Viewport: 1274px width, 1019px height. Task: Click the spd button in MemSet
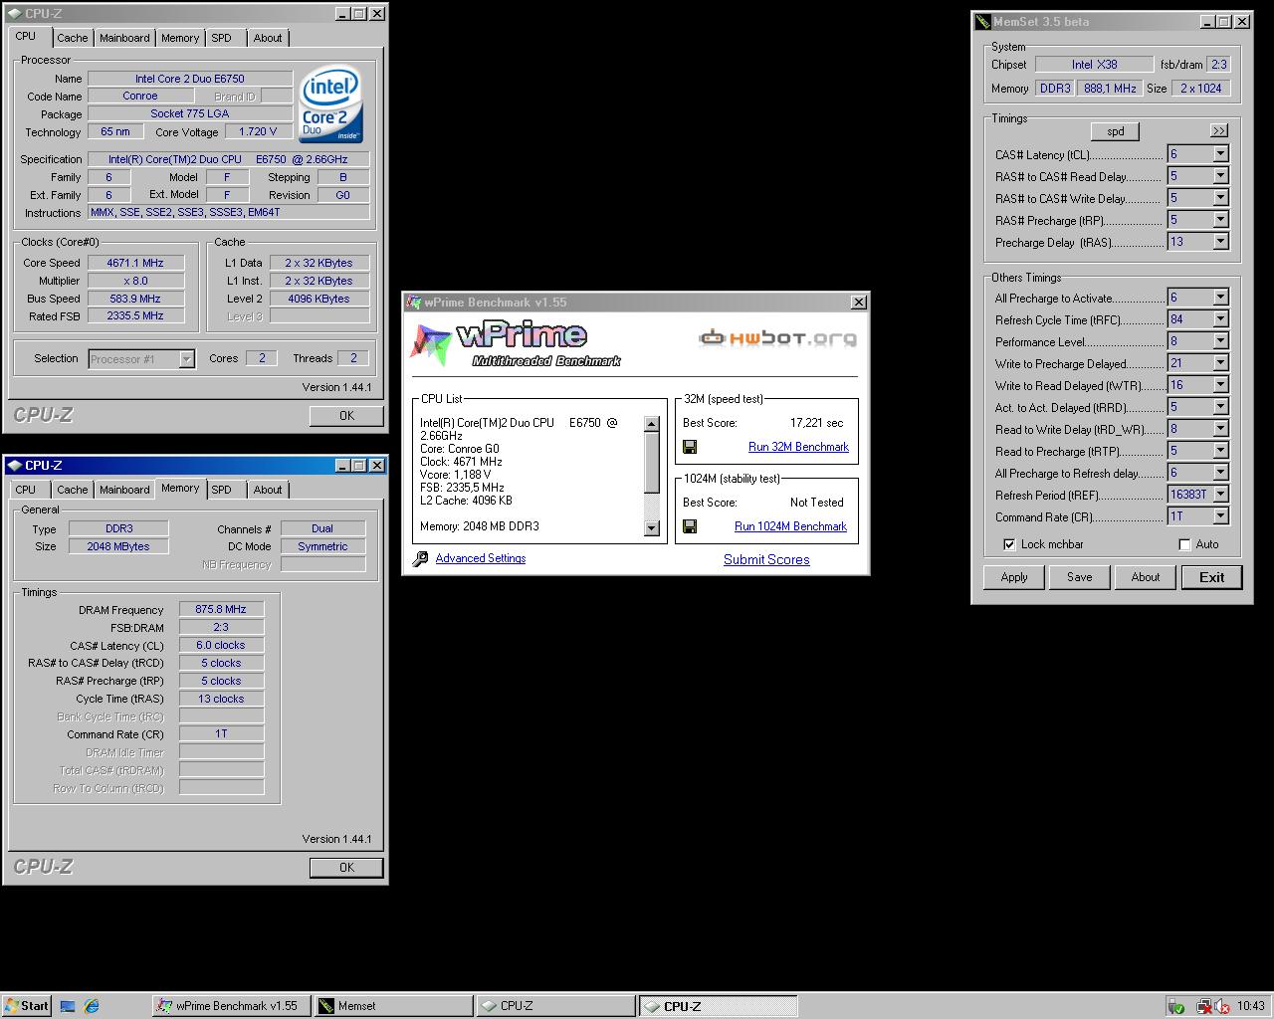[1116, 131]
